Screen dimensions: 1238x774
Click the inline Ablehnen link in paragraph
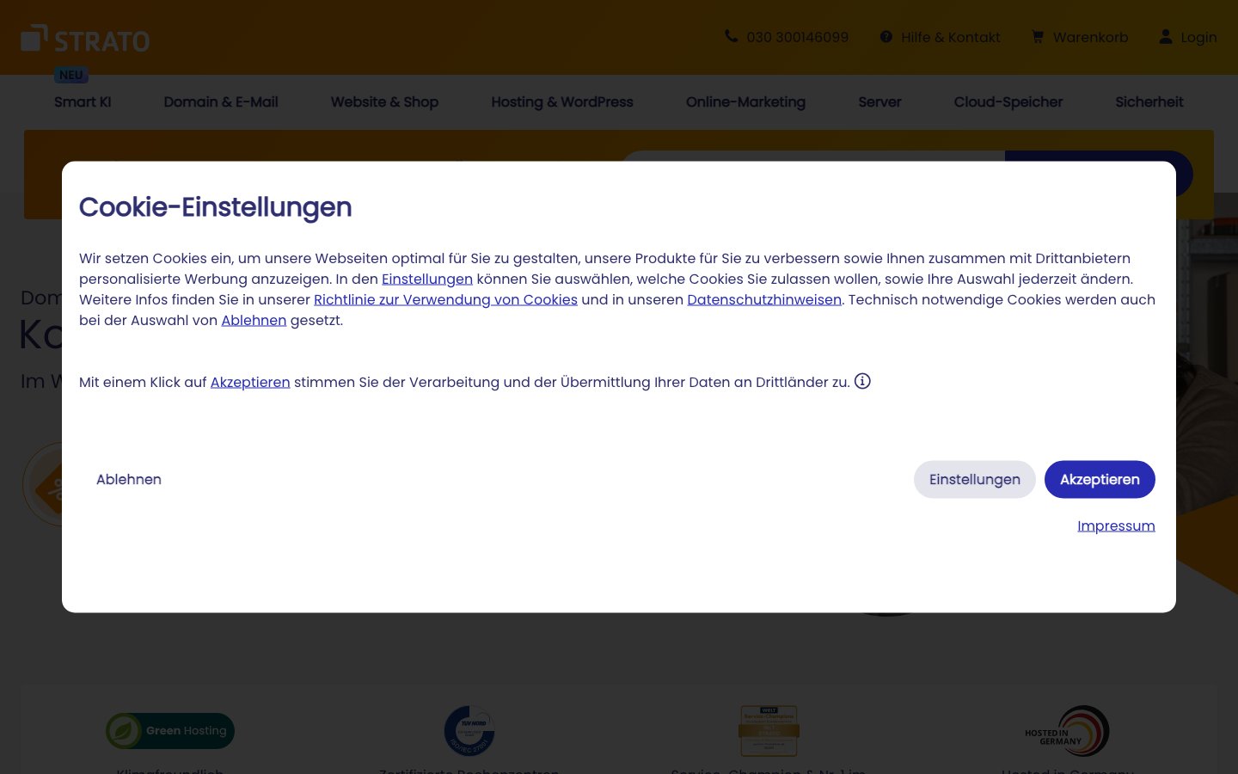[254, 320]
